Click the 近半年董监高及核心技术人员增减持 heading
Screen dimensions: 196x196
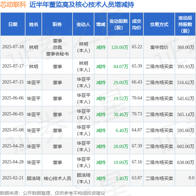(82, 5)
